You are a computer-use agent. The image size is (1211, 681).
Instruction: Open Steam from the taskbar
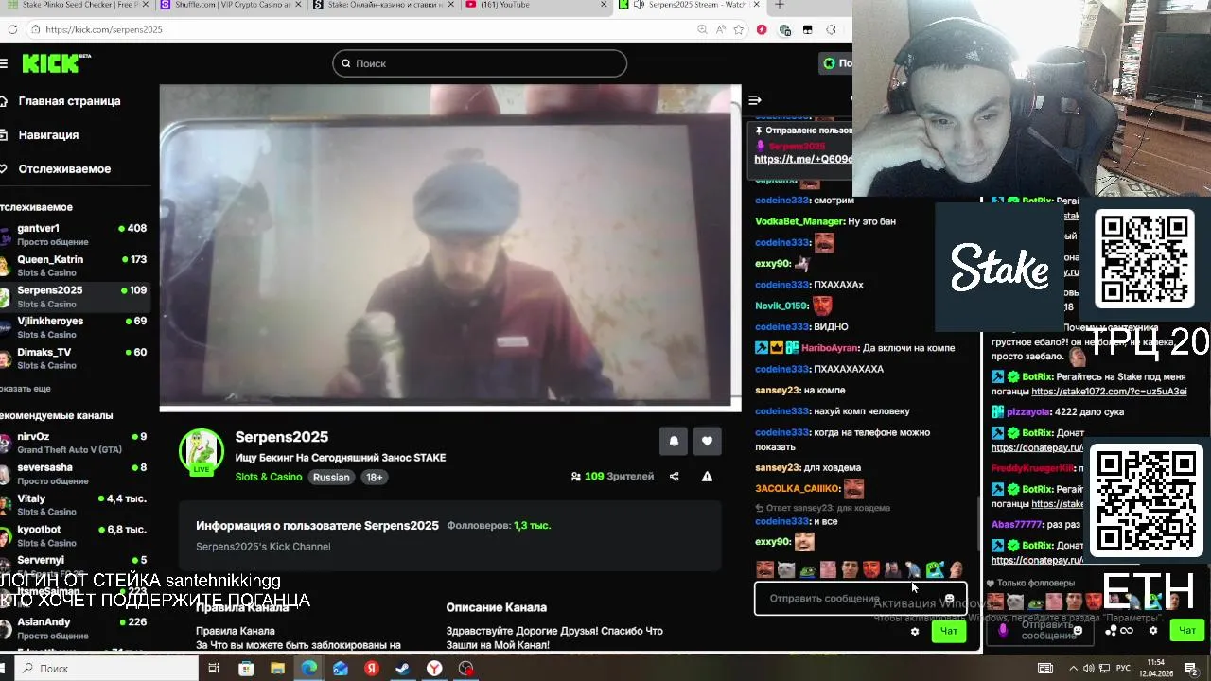click(x=403, y=668)
